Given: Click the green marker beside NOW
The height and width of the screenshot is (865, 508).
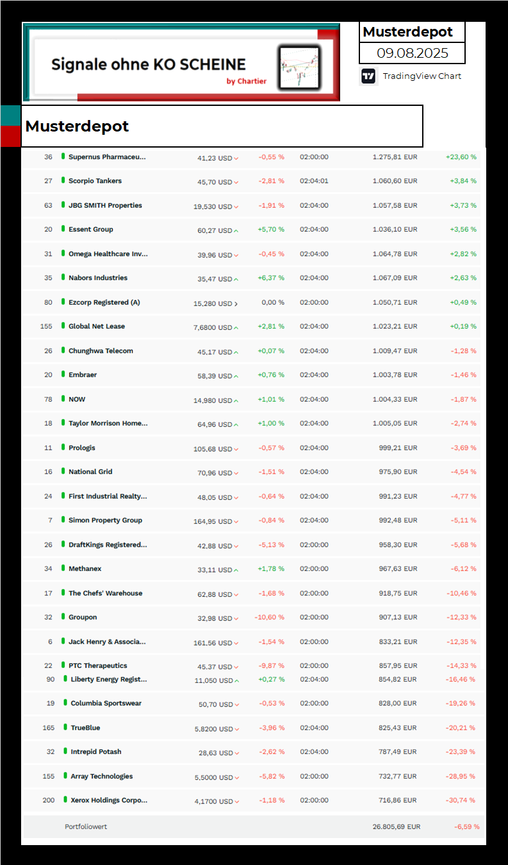Looking at the screenshot, I should pyautogui.click(x=63, y=398).
